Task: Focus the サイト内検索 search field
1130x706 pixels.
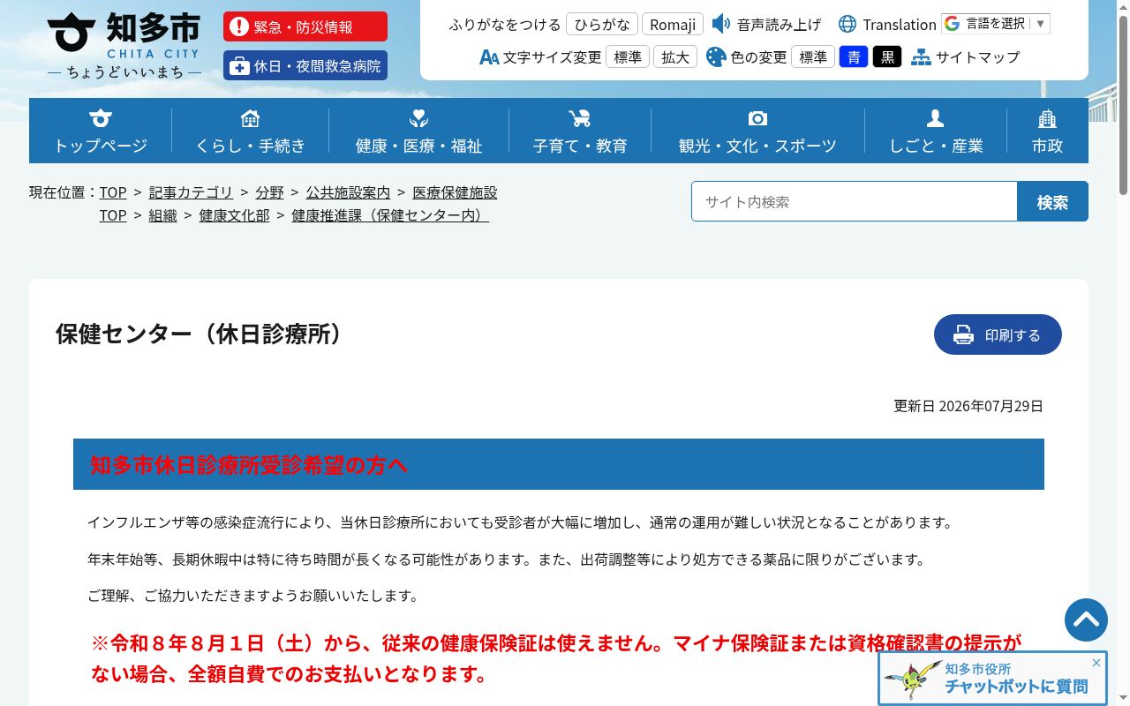Action: click(x=855, y=201)
